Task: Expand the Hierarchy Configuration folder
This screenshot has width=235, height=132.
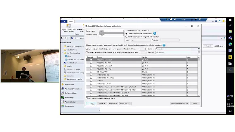Action: coord(62,46)
